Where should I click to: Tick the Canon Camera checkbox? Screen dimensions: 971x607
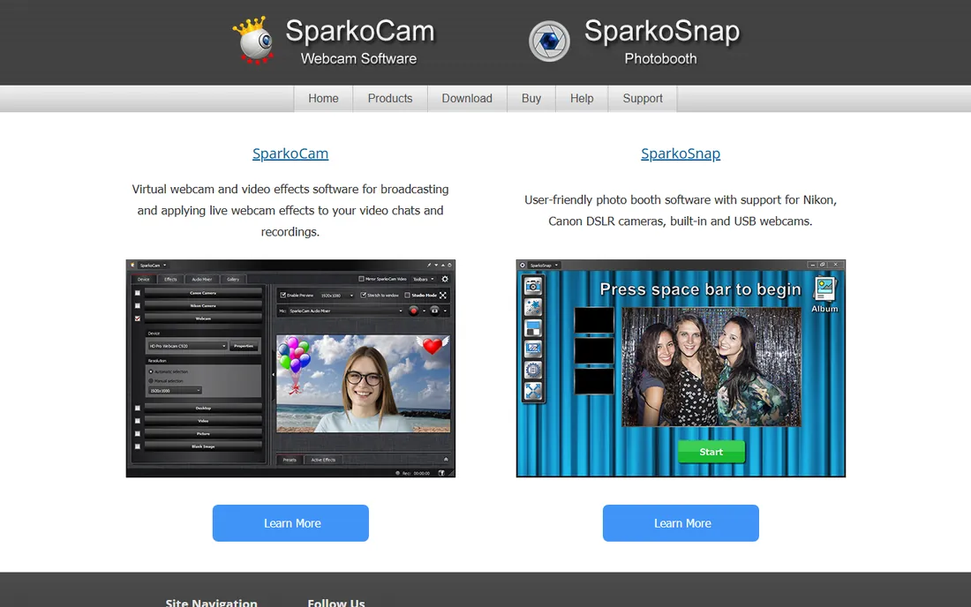138,293
